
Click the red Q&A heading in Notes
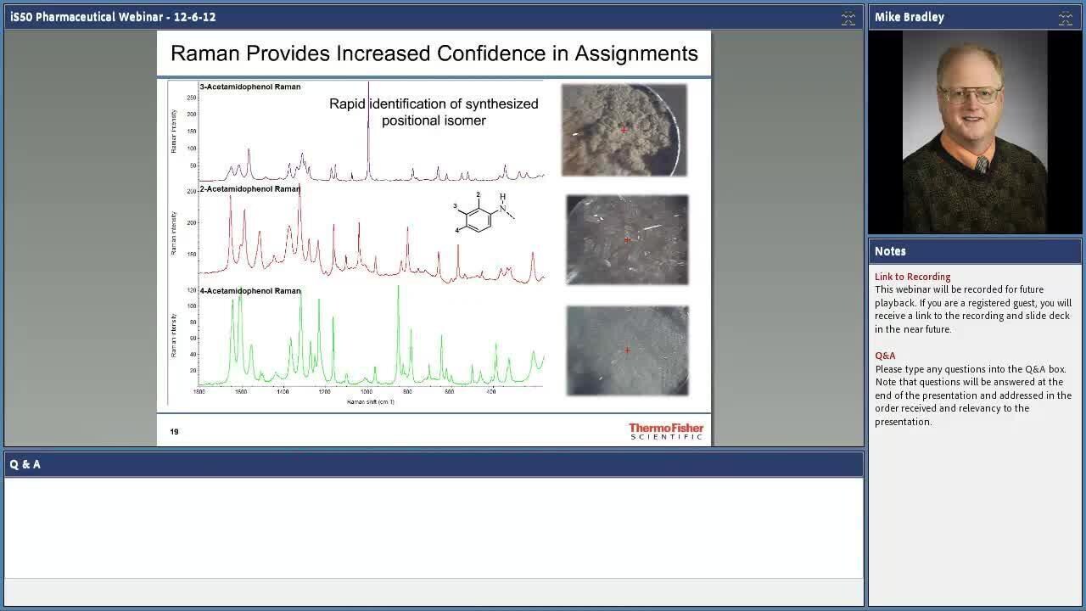click(885, 356)
